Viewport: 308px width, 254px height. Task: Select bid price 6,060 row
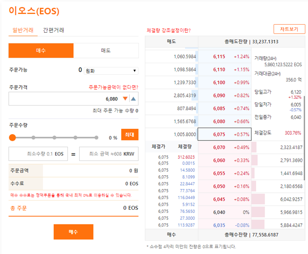(225, 160)
